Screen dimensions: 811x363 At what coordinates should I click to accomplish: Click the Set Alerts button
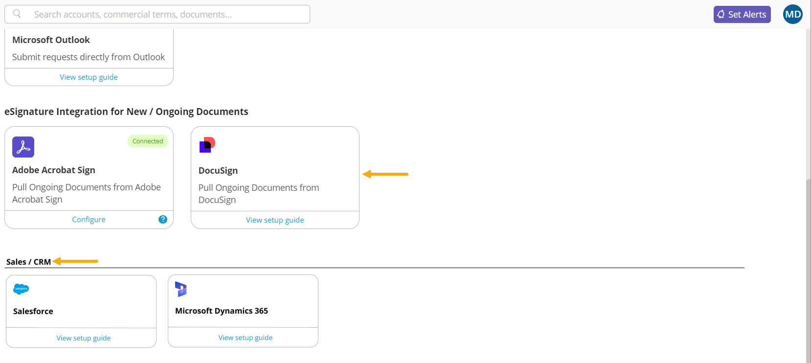pyautogui.click(x=742, y=14)
